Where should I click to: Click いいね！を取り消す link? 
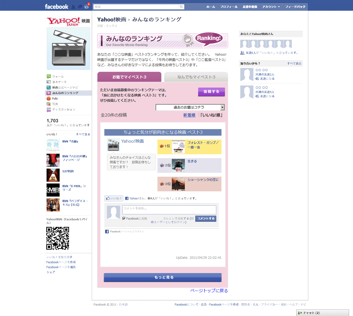click(59, 257)
